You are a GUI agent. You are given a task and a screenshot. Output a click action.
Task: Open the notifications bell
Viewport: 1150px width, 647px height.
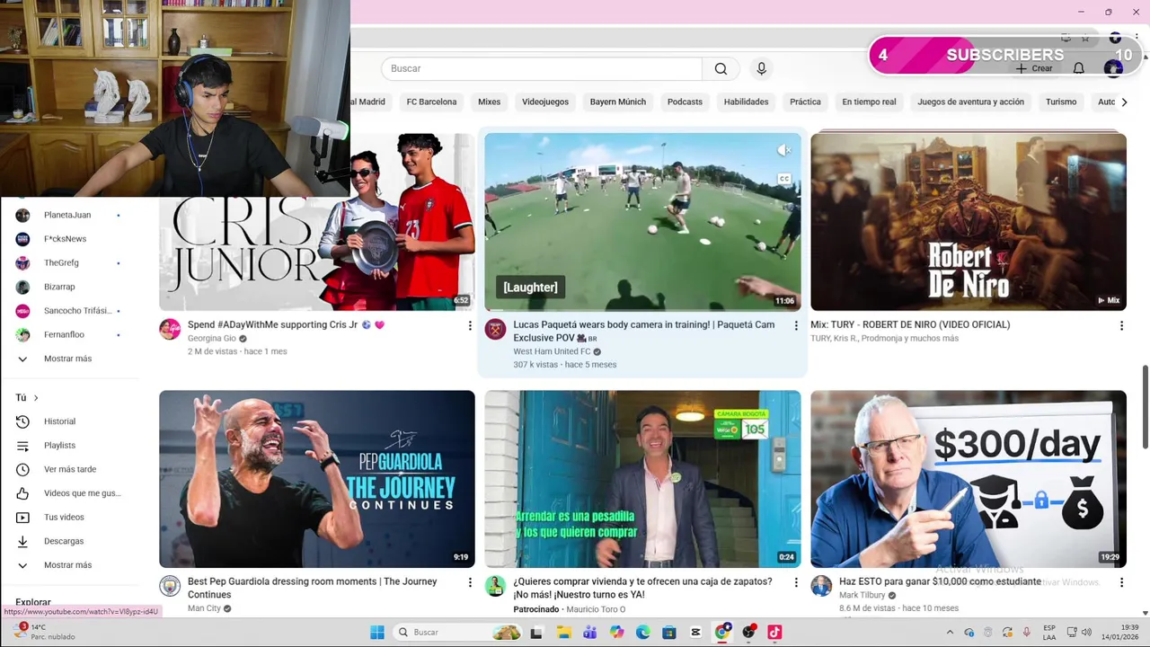point(1078,68)
